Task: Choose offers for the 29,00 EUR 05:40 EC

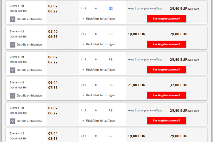Action: point(166,44)
